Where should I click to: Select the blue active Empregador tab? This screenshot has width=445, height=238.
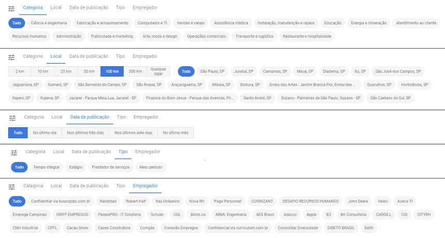tap(145, 186)
